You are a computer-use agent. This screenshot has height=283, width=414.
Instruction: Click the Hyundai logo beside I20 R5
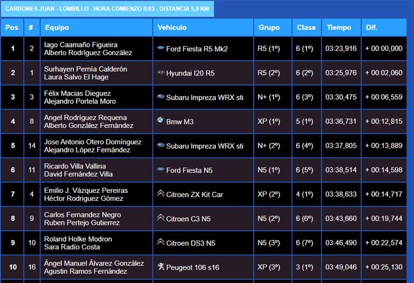click(161, 73)
